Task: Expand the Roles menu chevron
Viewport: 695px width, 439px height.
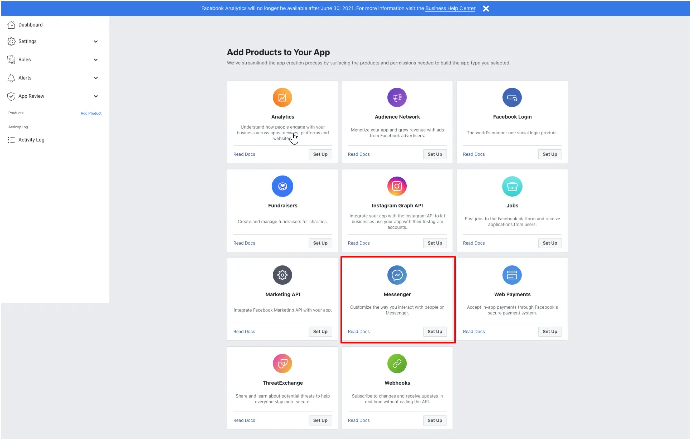Action: (x=96, y=60)
